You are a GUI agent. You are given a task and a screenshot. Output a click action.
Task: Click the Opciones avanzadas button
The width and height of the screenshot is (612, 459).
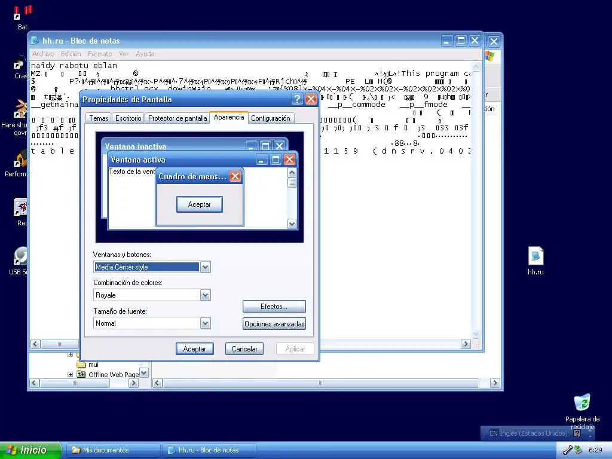tap(274, 323)
